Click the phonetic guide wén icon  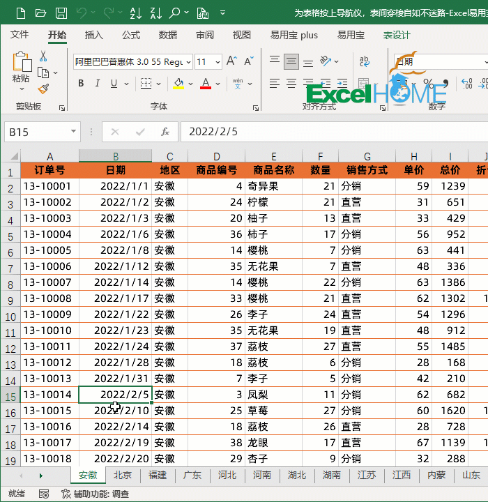(238, 84)
